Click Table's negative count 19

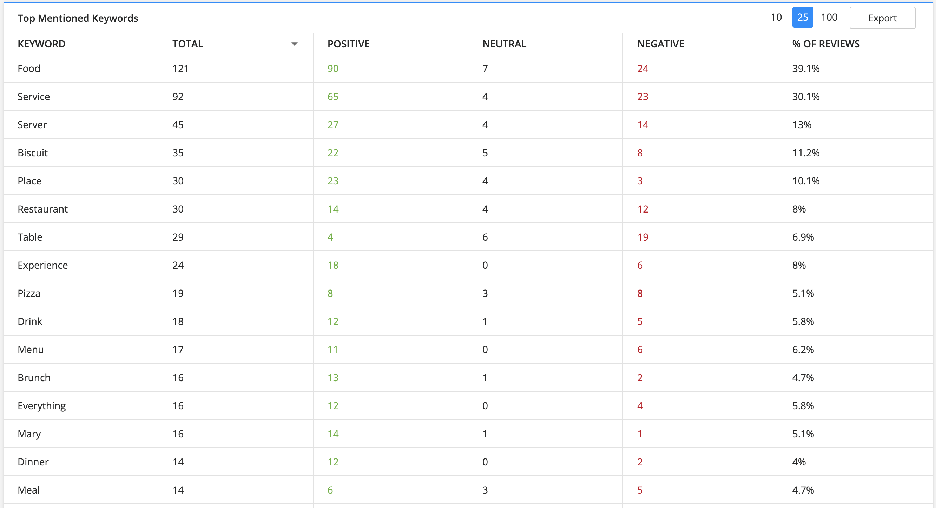point(643,237)
